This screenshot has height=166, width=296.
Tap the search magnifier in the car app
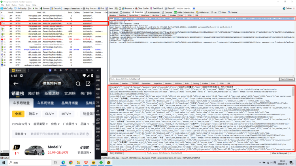tap(78, 84)
